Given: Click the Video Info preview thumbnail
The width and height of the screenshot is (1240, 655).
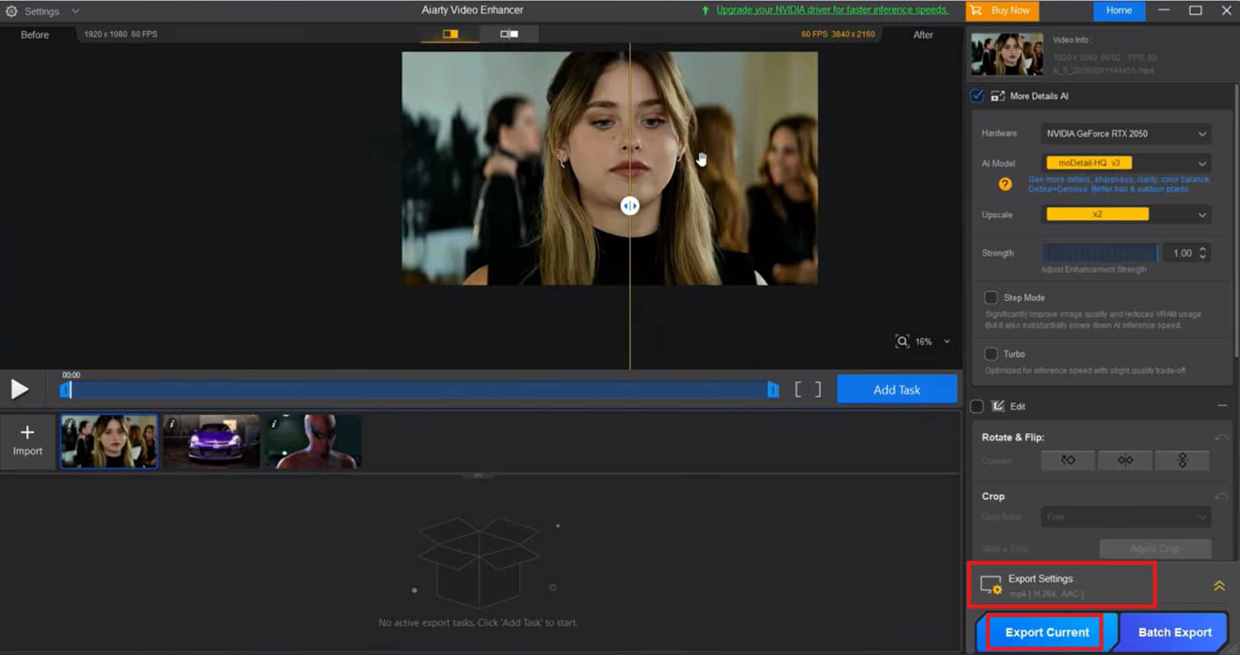Looking at the screenshot, I should coord(1007,54).
